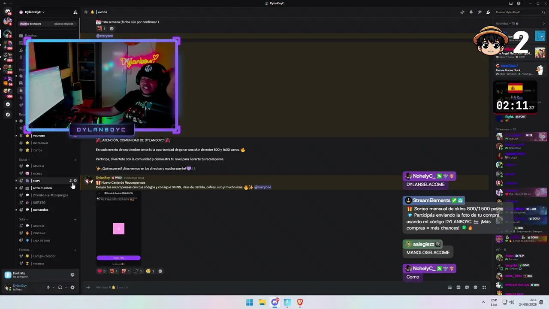549x309 pixels.
Task: Collapse the Social category
Action: [24, 160]
